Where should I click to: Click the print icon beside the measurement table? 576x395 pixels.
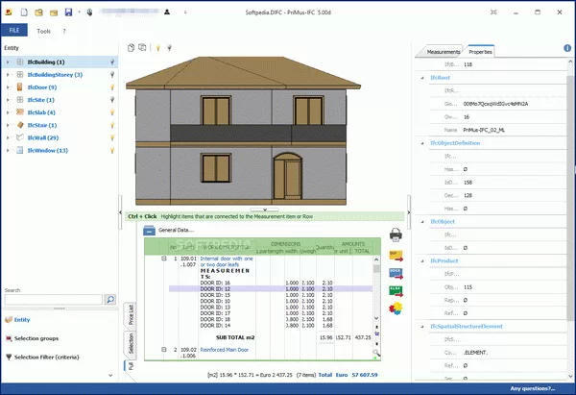(396, 235)
